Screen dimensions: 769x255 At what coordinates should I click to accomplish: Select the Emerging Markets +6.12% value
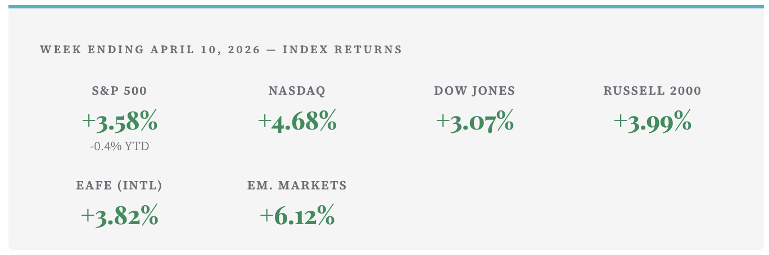297,216
